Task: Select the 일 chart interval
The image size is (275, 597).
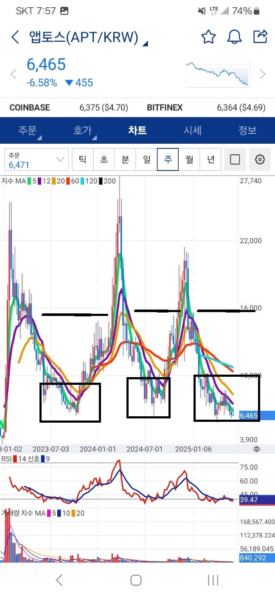Action: point(146,159)
